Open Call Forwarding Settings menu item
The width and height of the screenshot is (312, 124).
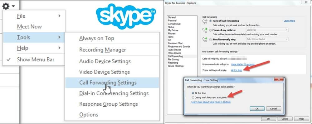(108, 83)
